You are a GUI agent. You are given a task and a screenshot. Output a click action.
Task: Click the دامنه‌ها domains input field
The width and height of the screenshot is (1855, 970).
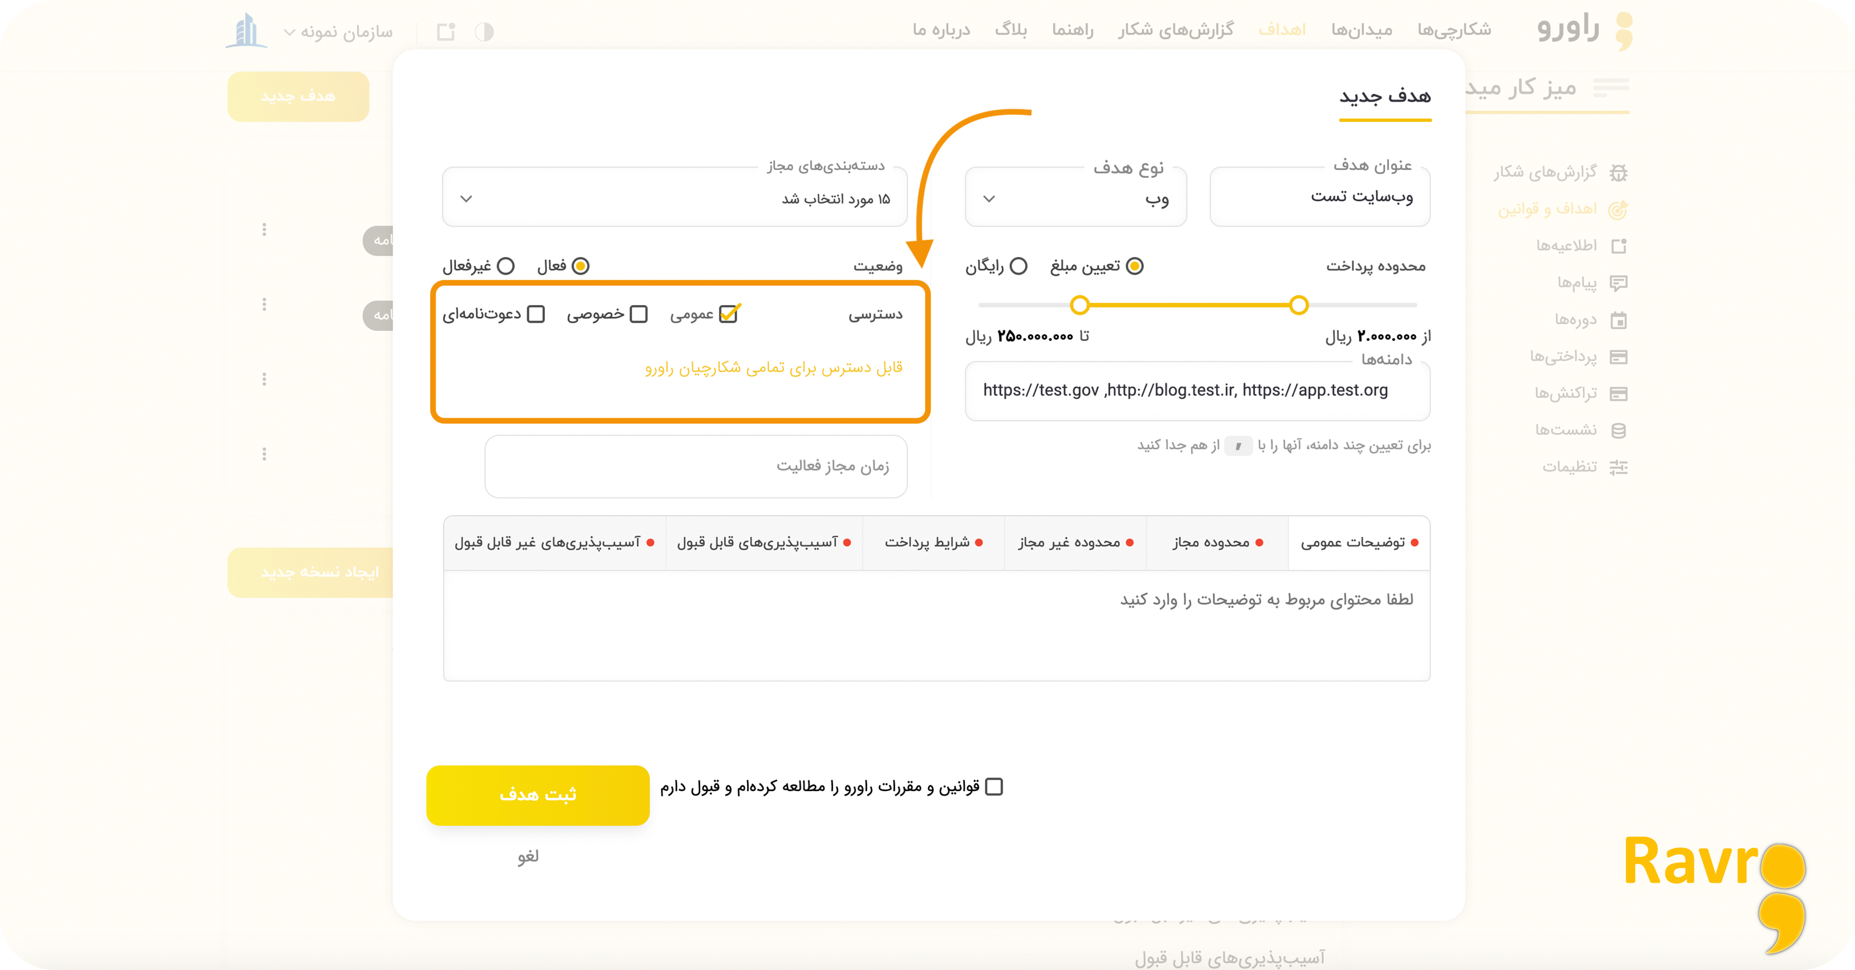click(x=1197, y=391)
